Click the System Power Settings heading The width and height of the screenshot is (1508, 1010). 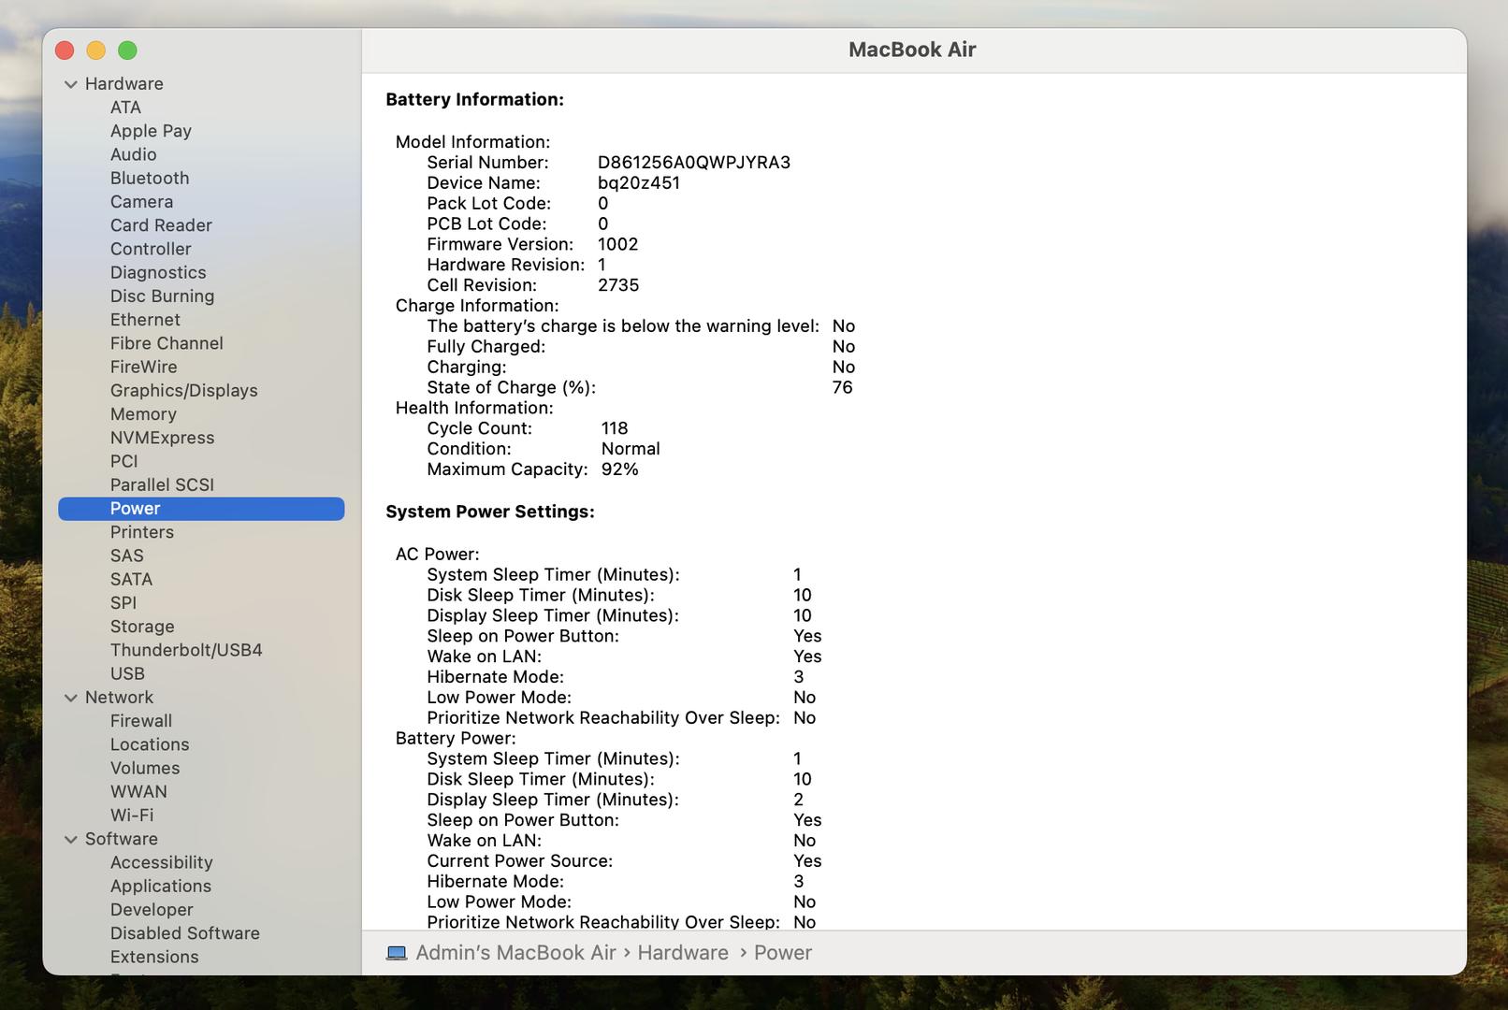pos(490,512)
